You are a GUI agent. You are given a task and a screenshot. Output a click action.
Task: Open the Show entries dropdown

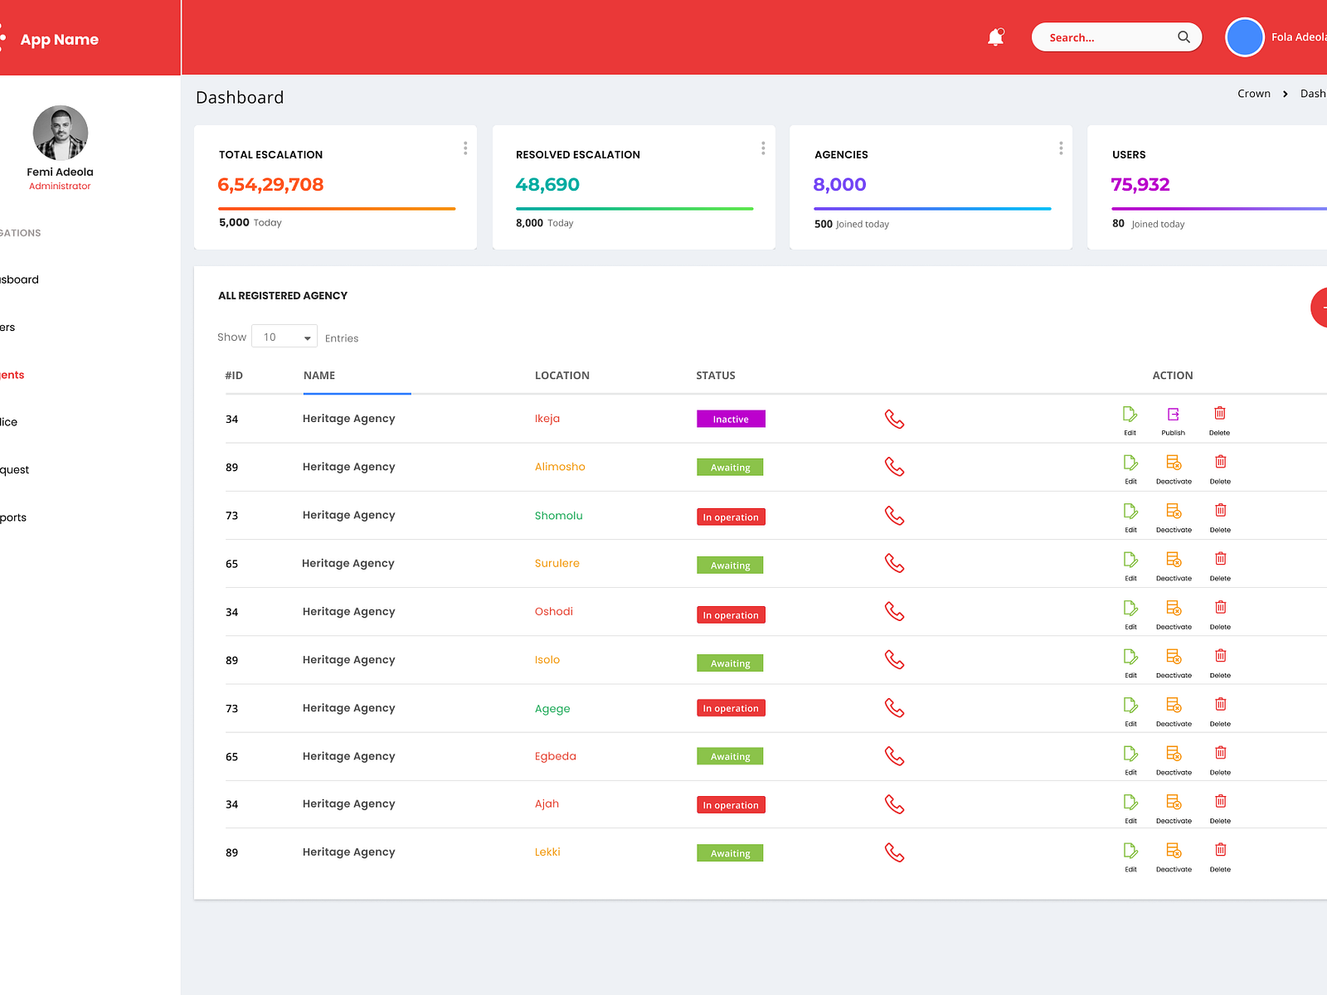(x=284, y=337)
